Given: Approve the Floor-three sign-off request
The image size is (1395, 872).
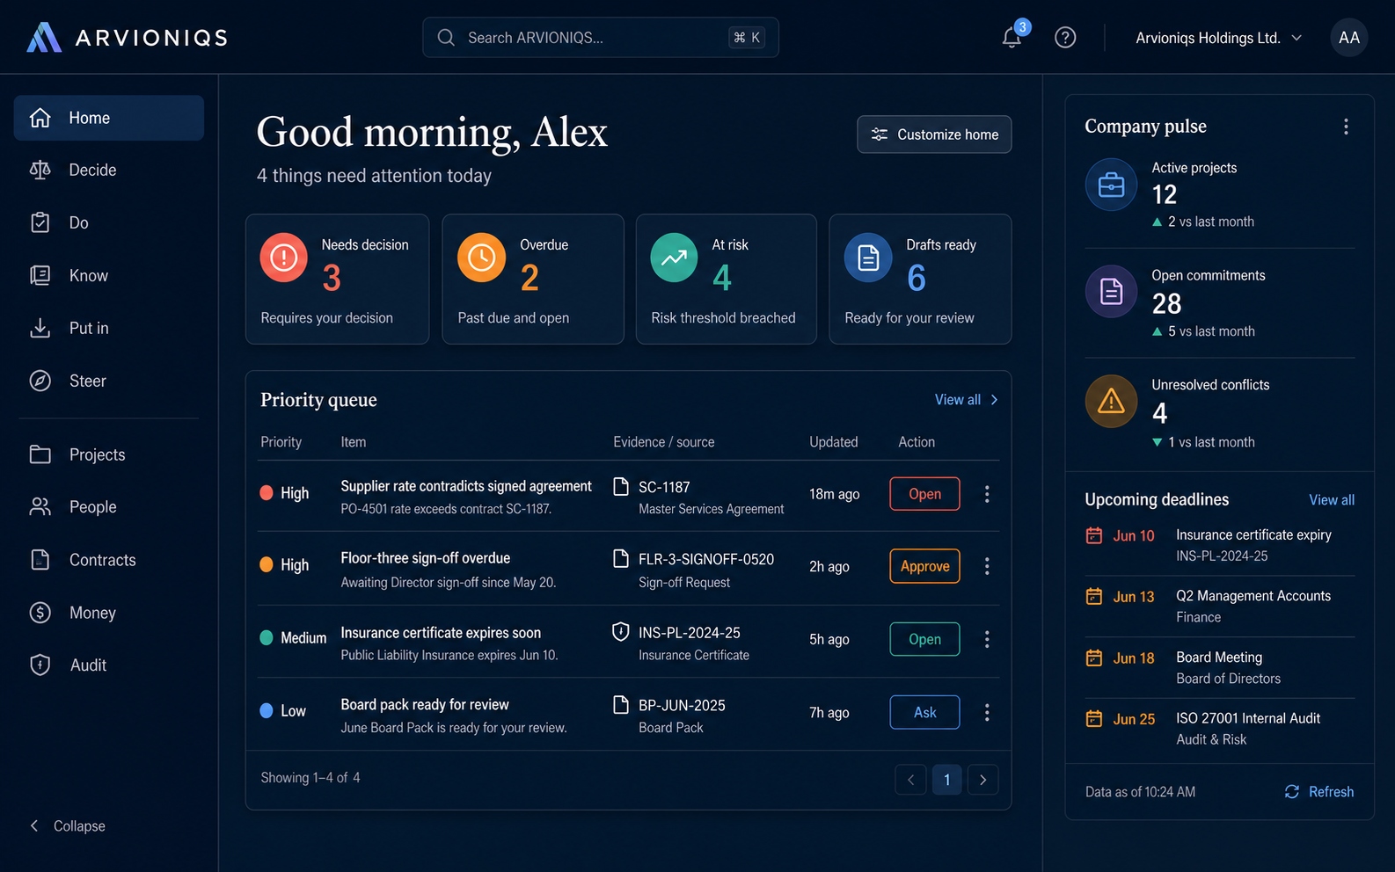Looking at the screenshot, I should [x=924, y=566].
